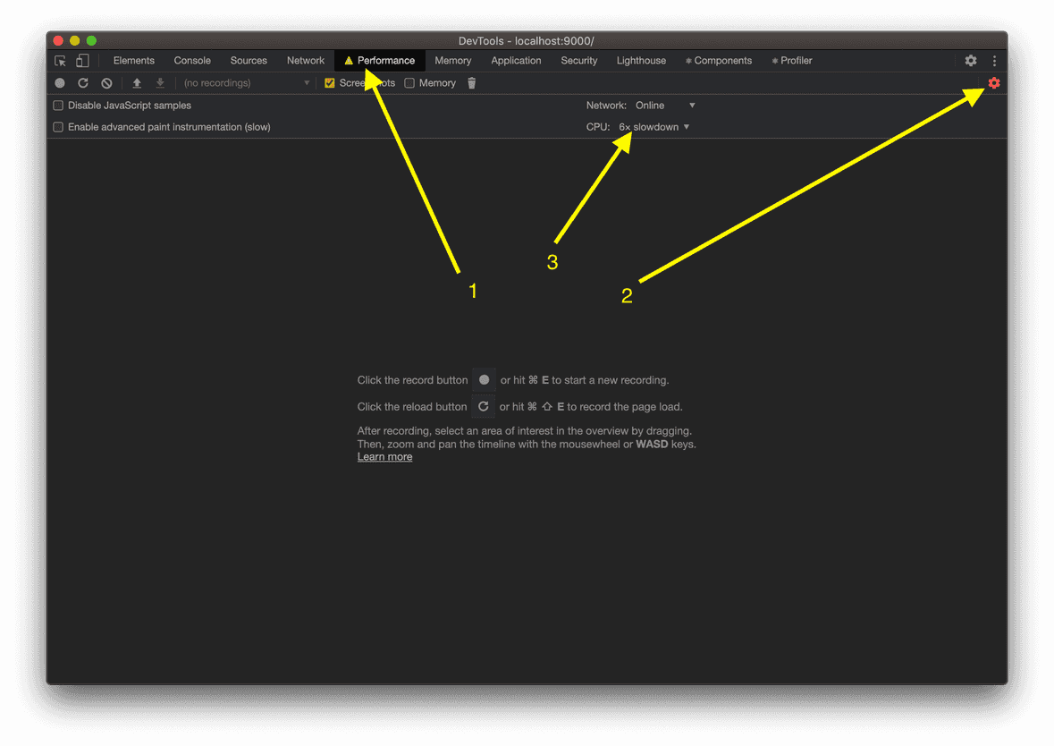This screenshot has width=1054, height=746.
Task: Open the CPU slowdown dropdown
Action: click(654, 126)
